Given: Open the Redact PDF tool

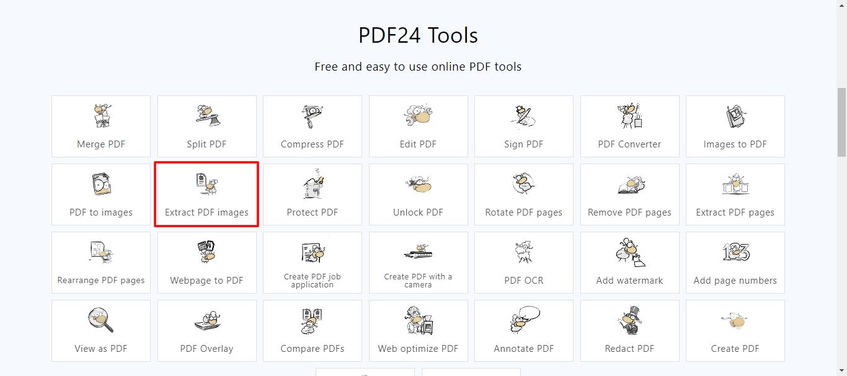Looking at the screenshot, I should pyautogui.click(x=629, y=331).
